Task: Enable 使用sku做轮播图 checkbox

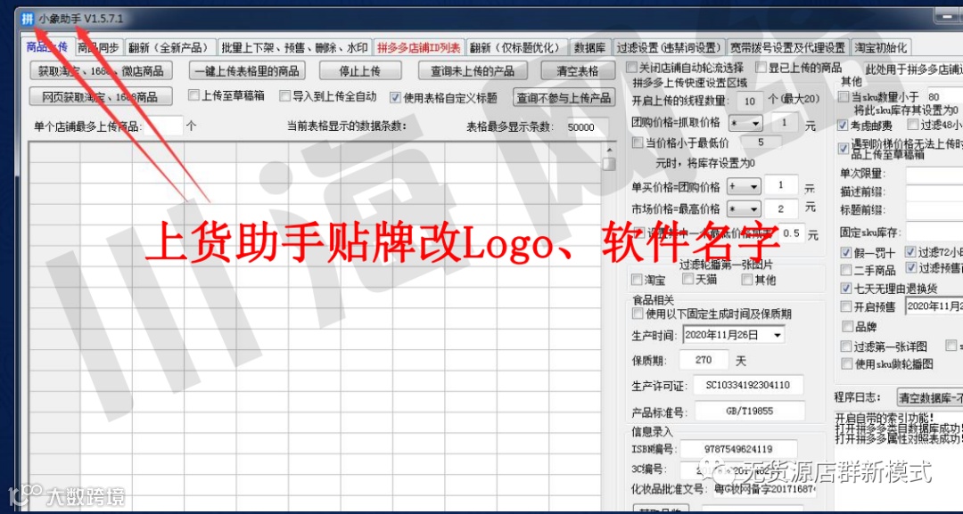Action: [x=847, y=363]
